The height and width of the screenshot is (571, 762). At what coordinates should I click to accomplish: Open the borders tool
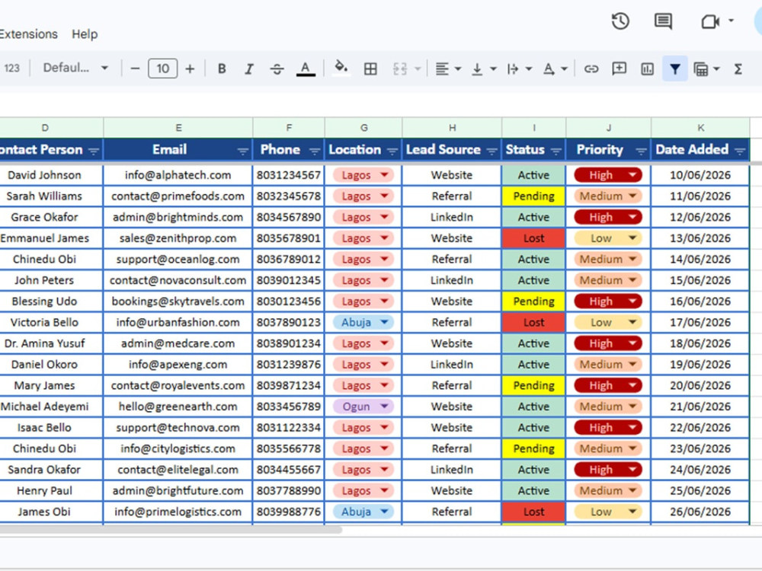coord(370,69)
